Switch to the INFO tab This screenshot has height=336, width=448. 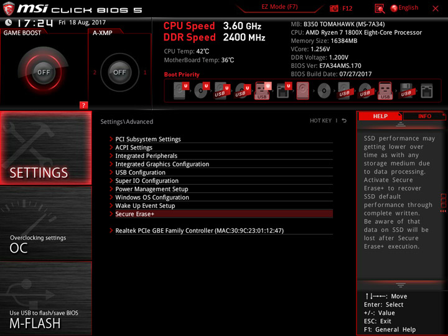tap(424, 116)
